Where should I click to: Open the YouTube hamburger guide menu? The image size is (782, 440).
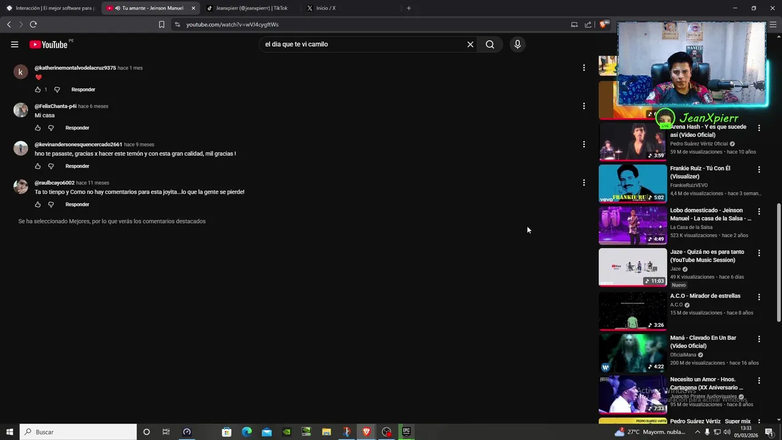pyautogui.click(x=15, y=44)
